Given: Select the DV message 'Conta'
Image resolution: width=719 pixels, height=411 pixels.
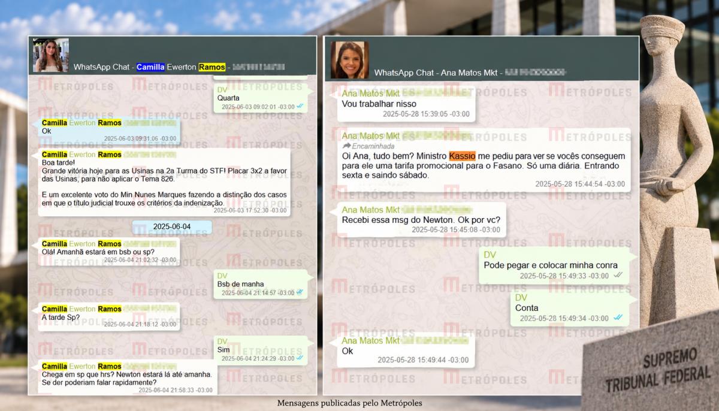Looking at the screenshot, I should pos(570,309).
